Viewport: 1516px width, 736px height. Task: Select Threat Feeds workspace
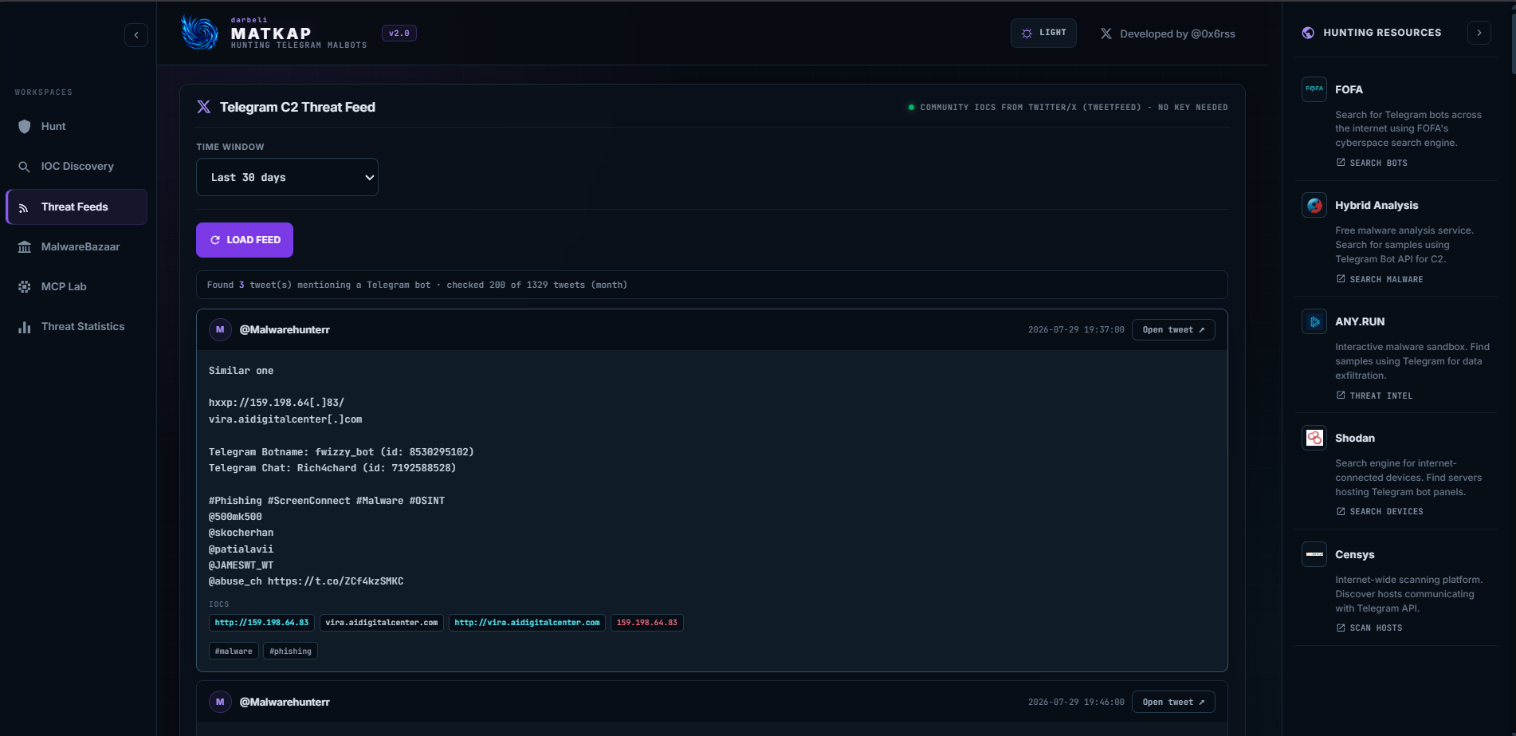77,207
